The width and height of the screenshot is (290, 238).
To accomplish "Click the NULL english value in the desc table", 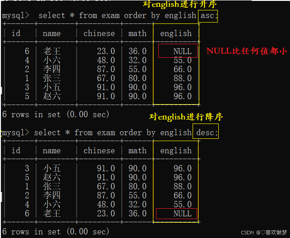I will [183, 214].
